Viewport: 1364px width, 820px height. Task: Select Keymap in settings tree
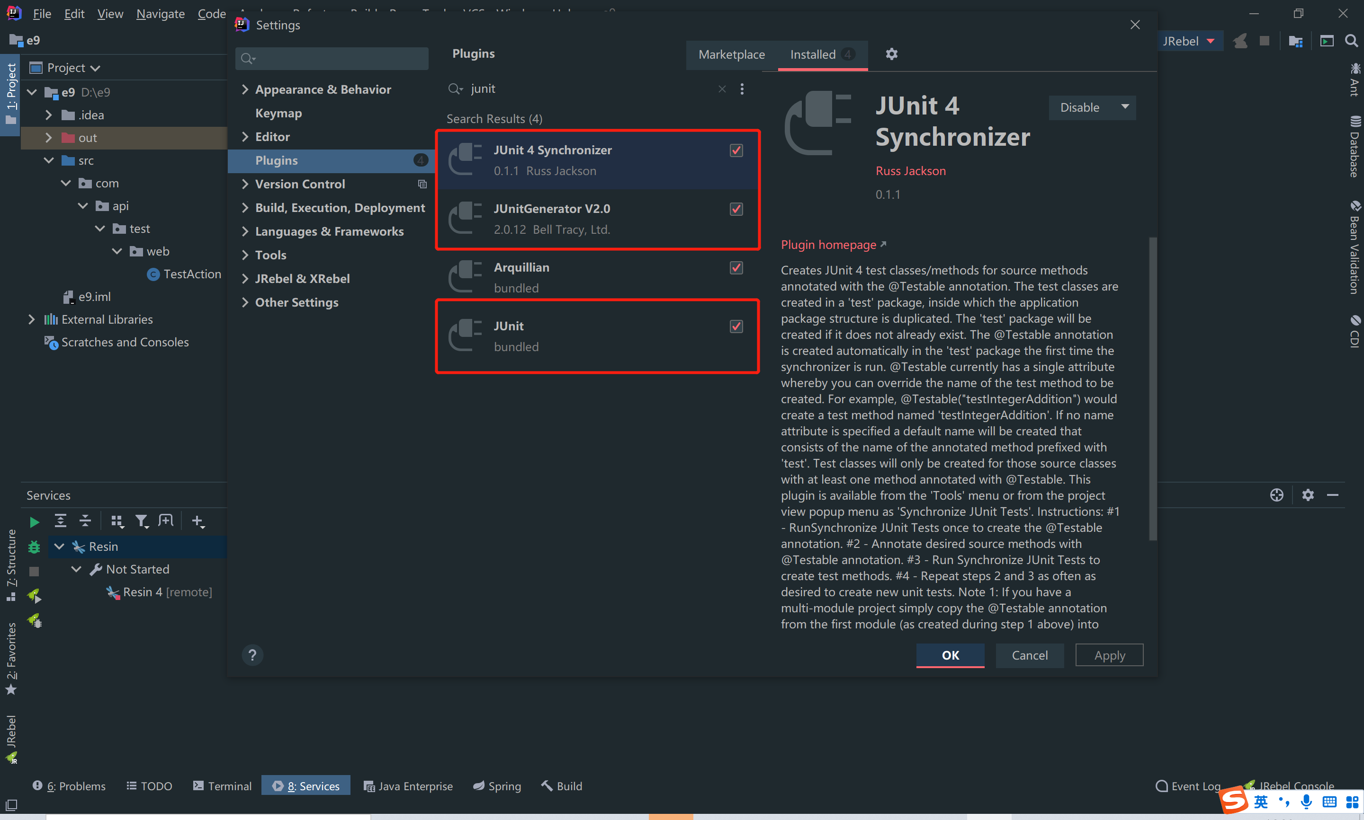[278, 113]
